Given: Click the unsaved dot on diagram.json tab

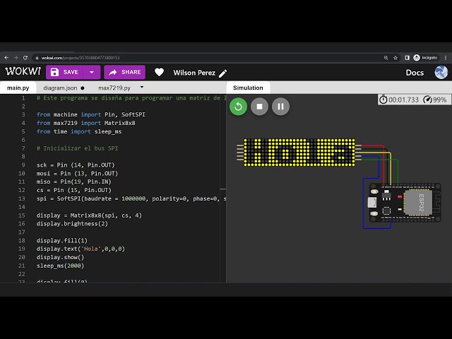Looking at the screenshot, I should click(x=83, y=88).
